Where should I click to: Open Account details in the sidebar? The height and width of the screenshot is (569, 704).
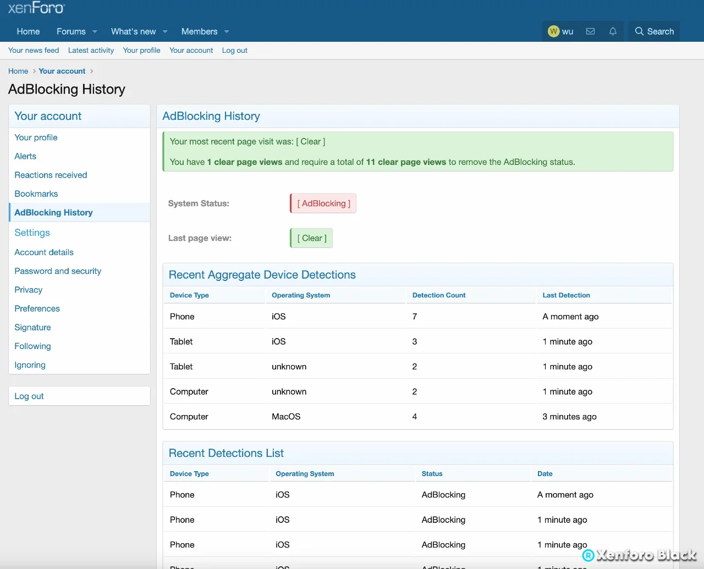click(79, 252)
